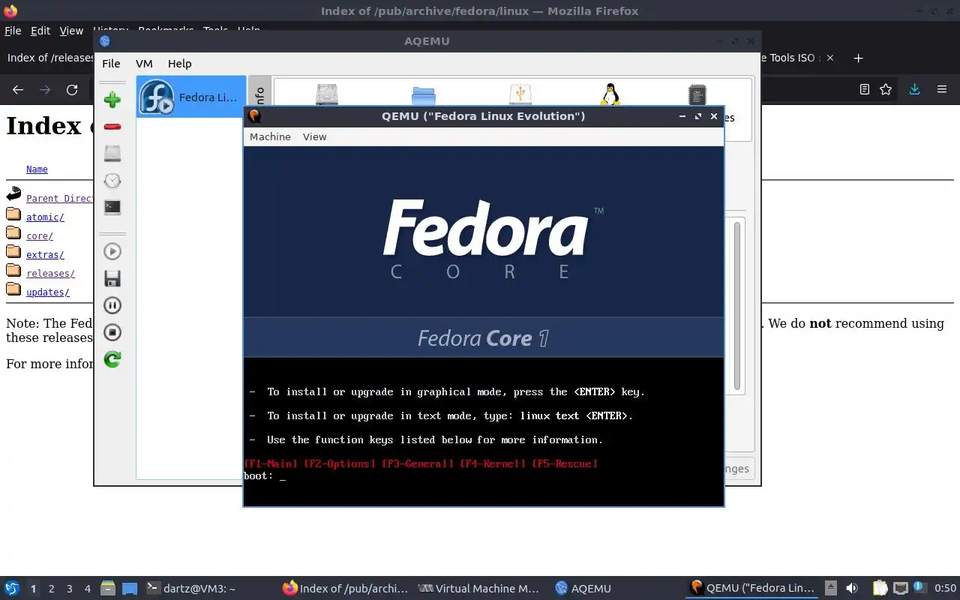960x600 pixels.
Task: Click the floppy disk Save icon in AQEMU
Action: coord(112,278)
